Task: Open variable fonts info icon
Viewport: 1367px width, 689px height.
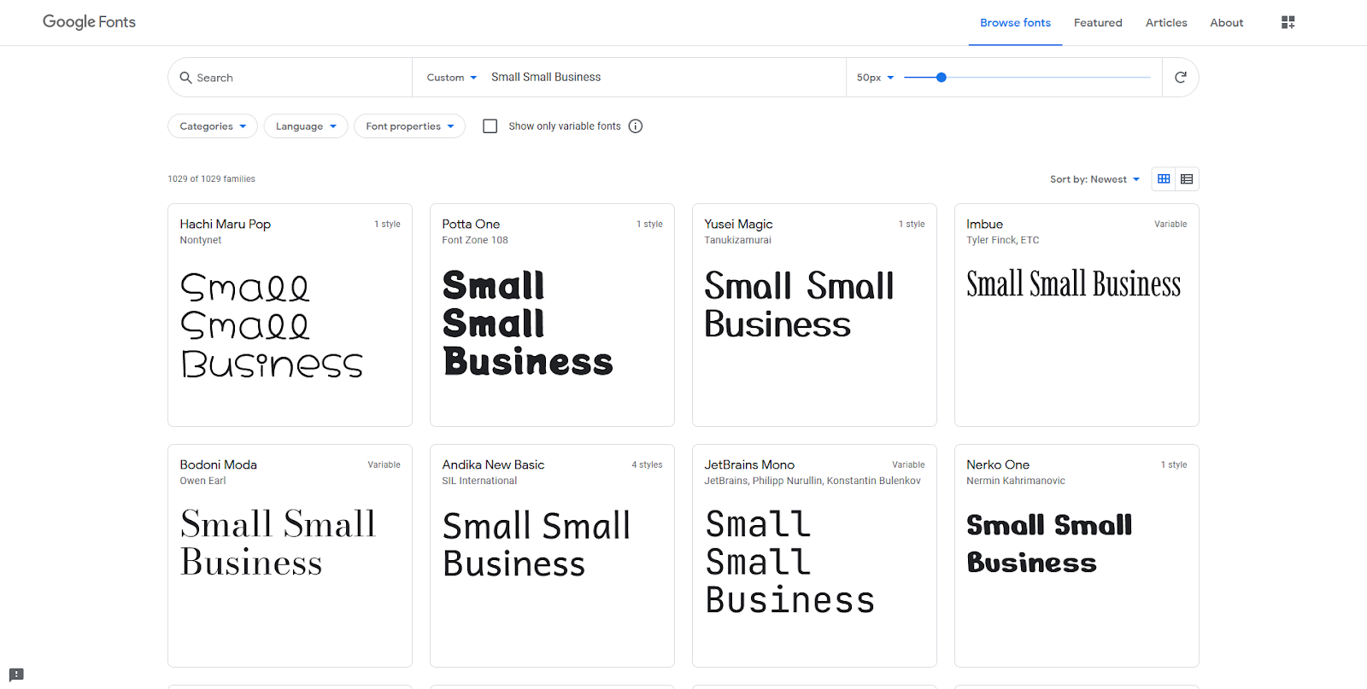Action: tap(636, 126)
